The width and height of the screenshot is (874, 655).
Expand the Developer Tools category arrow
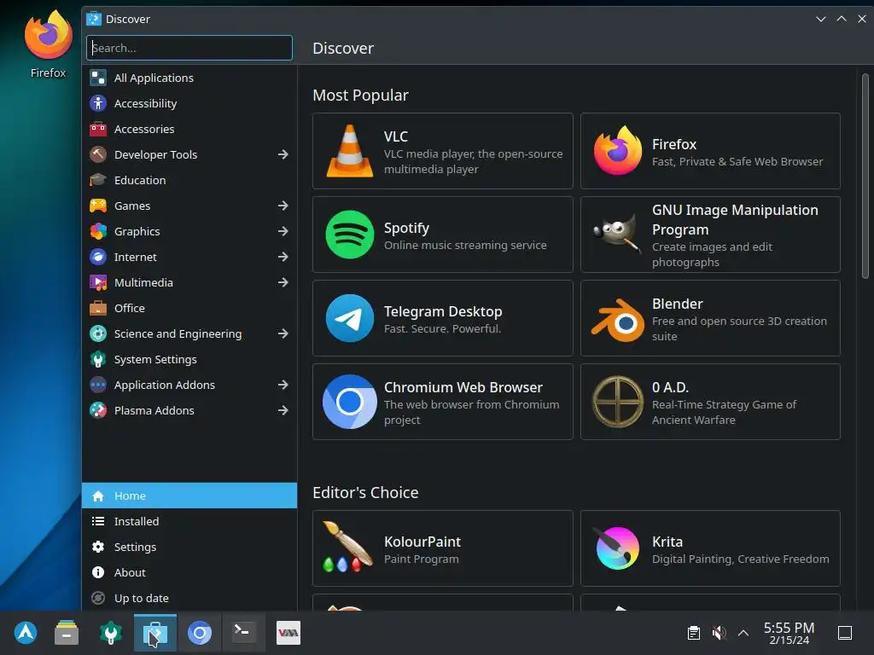click(283, 154)
